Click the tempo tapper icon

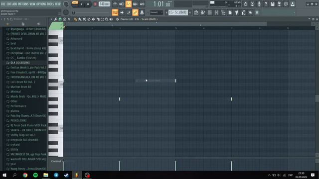click(x=243, y=12)
